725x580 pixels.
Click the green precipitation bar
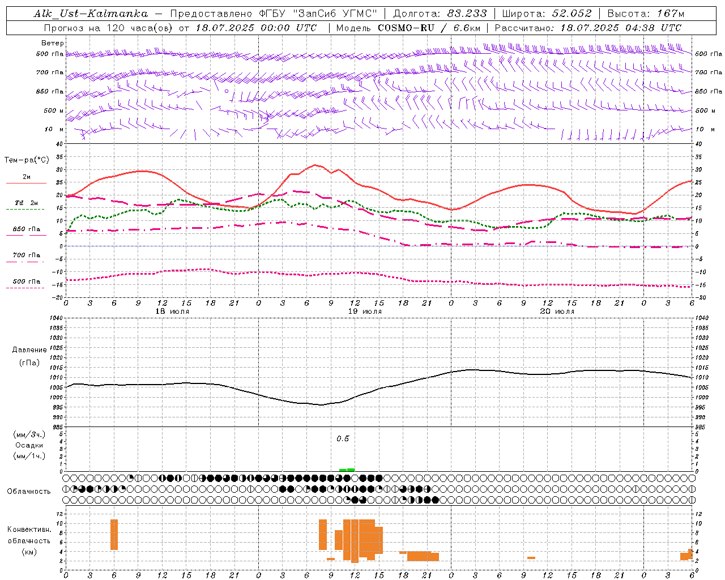coord(347,470)
